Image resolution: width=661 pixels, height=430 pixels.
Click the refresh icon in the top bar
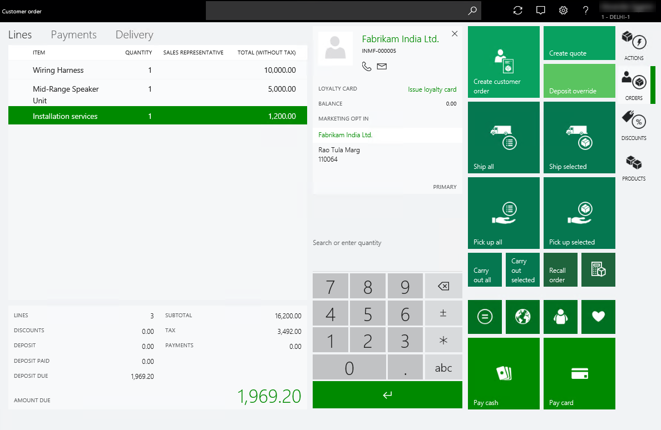[517, 10]
